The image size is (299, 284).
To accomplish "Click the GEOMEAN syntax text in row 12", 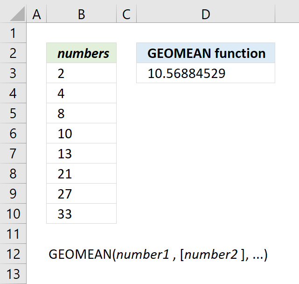I will coord(158,255).
